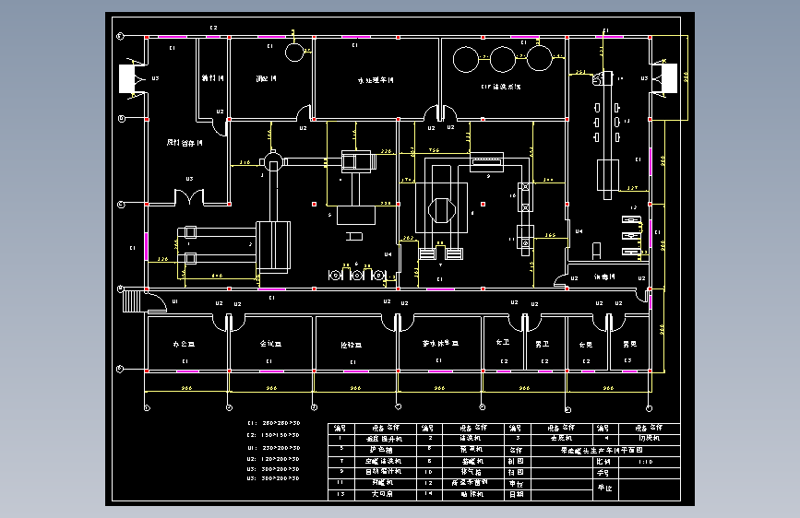Click the 审核 cell in title block

point(517,484)
